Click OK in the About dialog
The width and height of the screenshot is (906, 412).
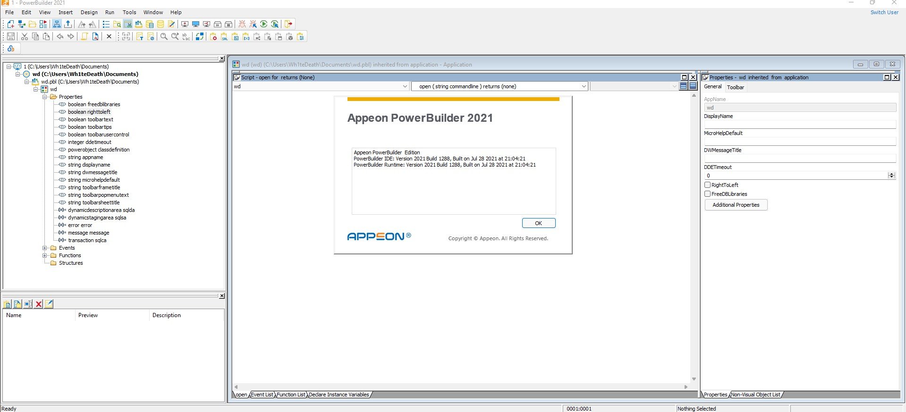click(539, 223)
